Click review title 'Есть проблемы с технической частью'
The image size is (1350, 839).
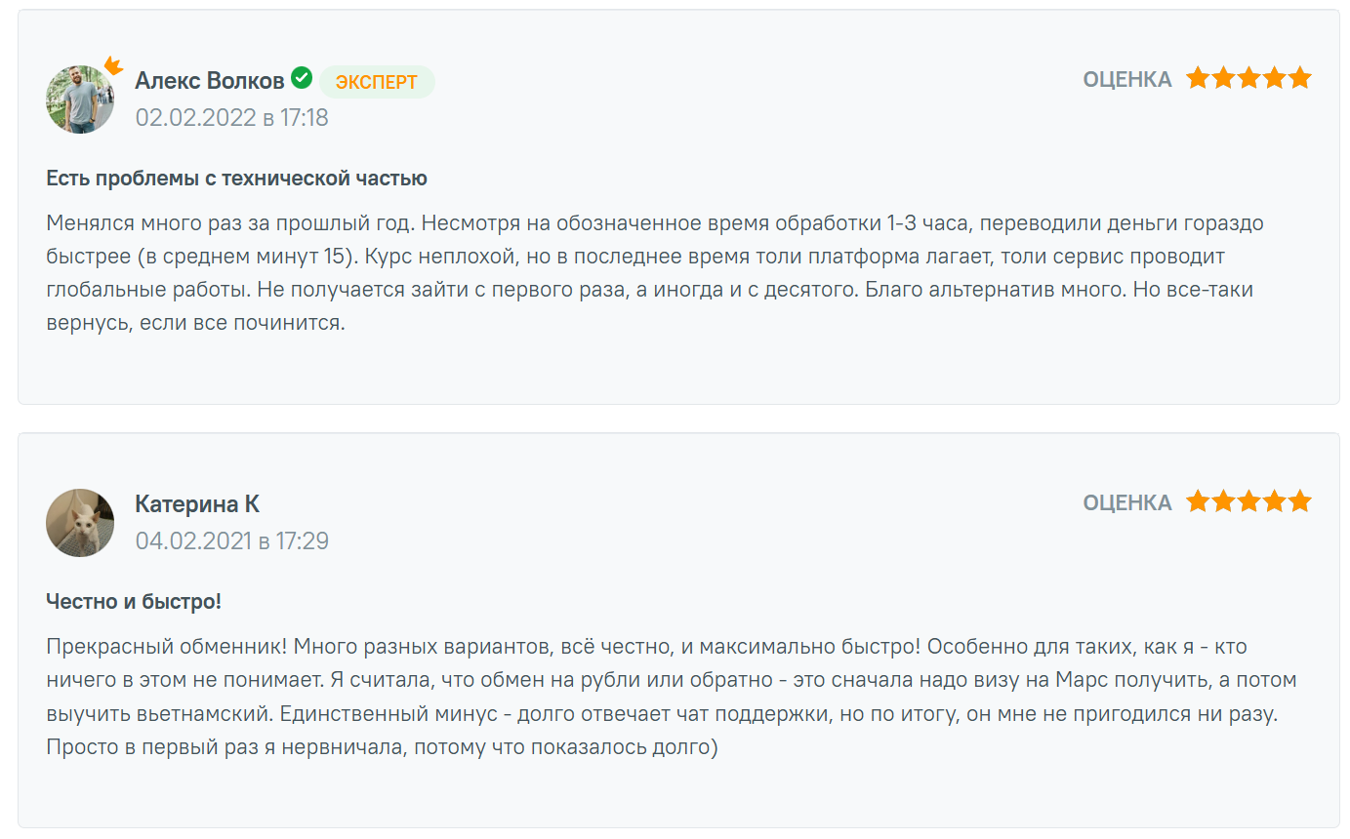(x=236, y=179)
